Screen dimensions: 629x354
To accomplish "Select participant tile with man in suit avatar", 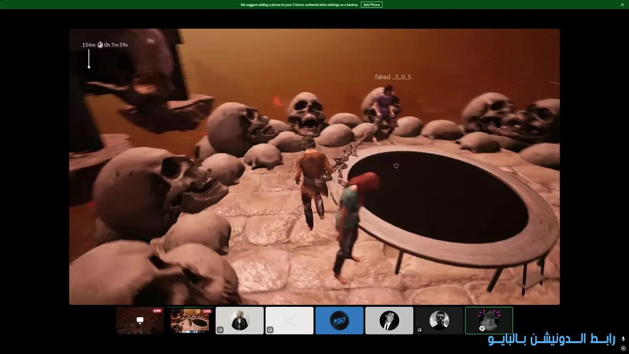I will tap(389, 321).
